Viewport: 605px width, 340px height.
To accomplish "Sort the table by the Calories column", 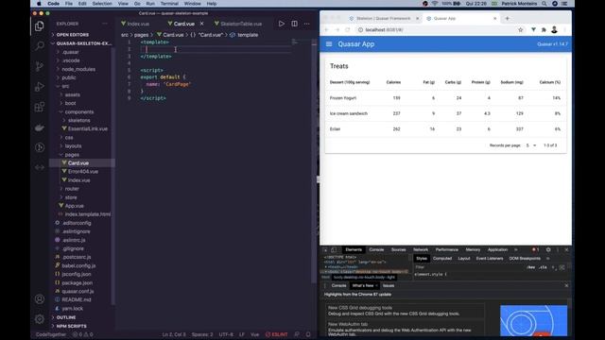I will (393, 82).
